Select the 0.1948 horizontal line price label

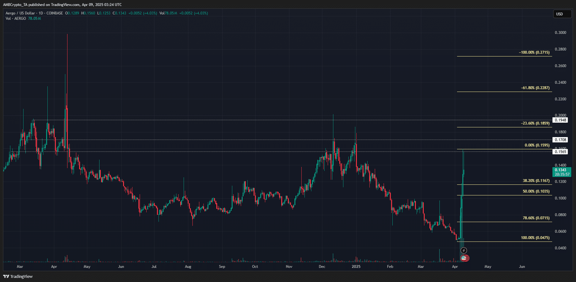[560, 120]
